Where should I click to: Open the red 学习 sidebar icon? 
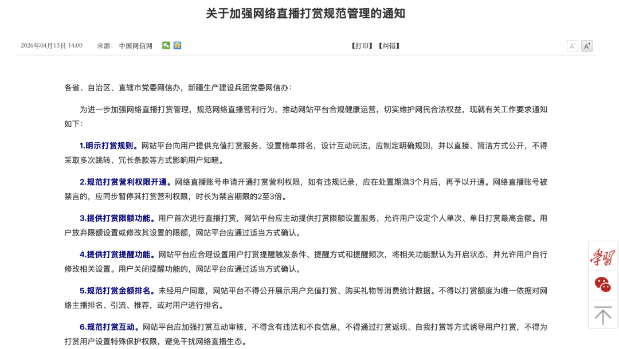coord(602,256)
